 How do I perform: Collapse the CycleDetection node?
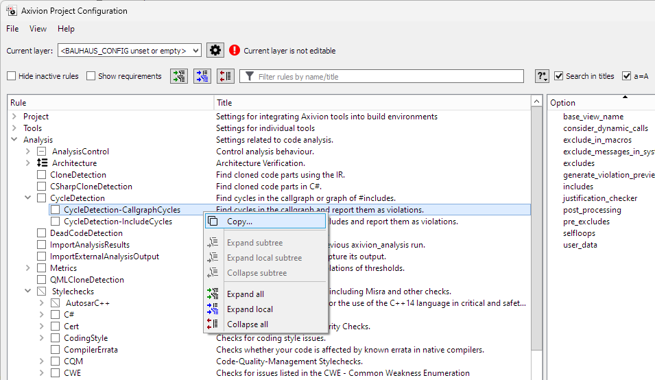28,198
